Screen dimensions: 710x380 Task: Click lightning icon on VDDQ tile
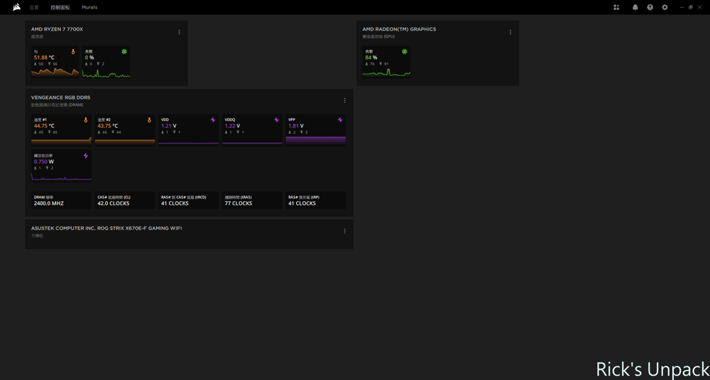(x=277, y=120)
